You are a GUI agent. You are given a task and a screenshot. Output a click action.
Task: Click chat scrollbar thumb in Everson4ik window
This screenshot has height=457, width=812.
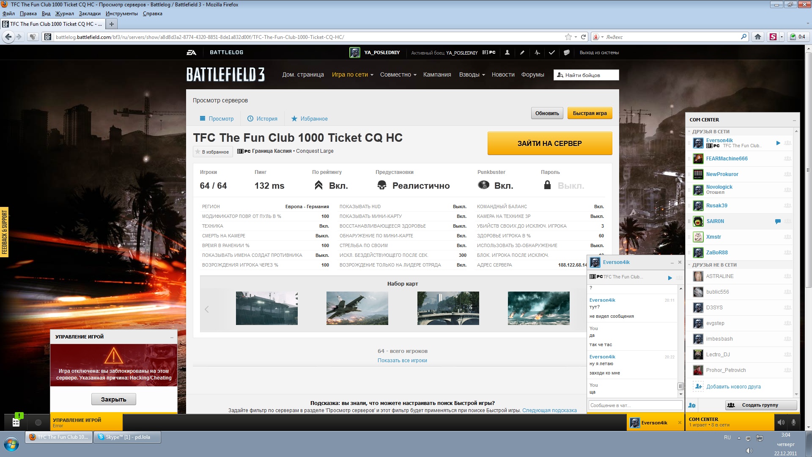point(680,386)
